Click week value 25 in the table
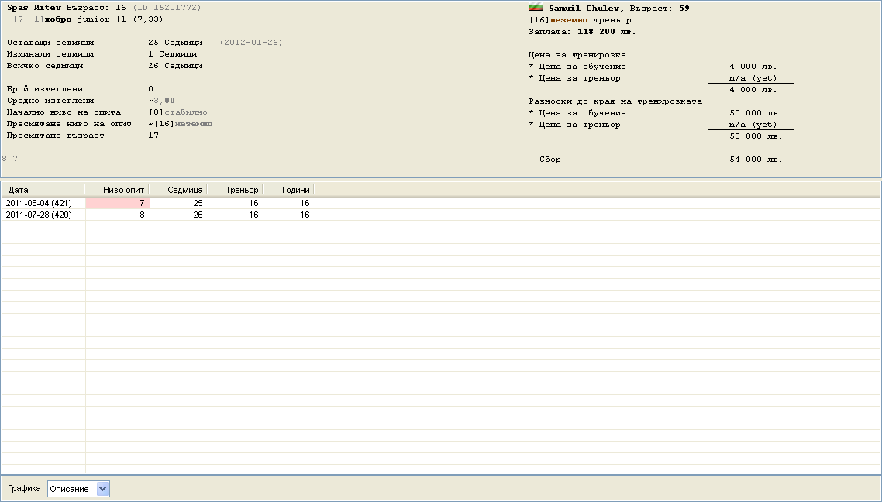Screen dimensions: 882x502 [179, 203]
